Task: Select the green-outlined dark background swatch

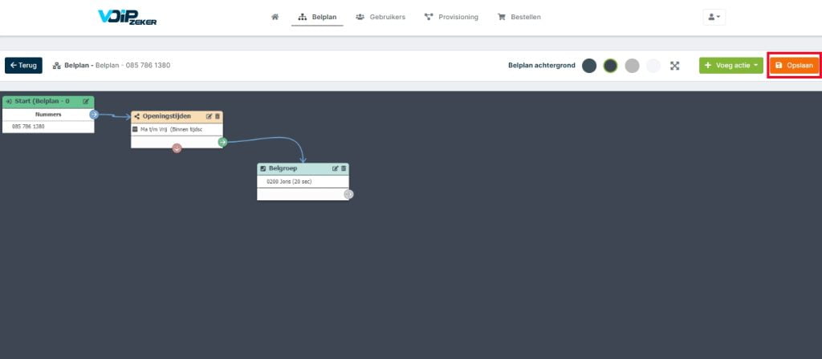Action: [610, 66]
